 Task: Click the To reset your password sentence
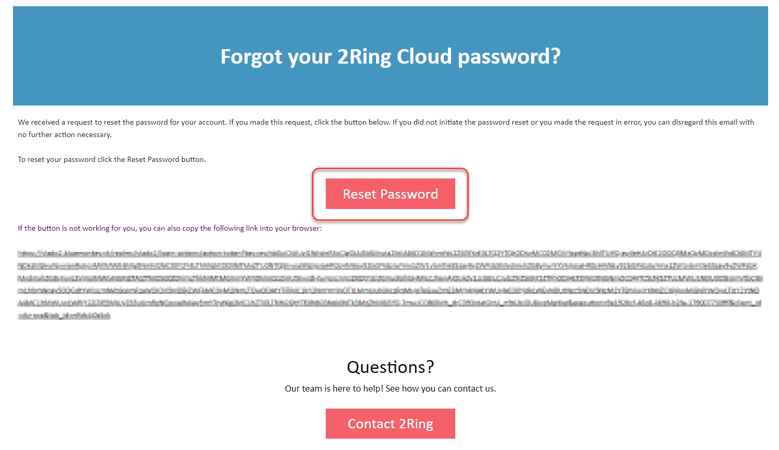112,159
